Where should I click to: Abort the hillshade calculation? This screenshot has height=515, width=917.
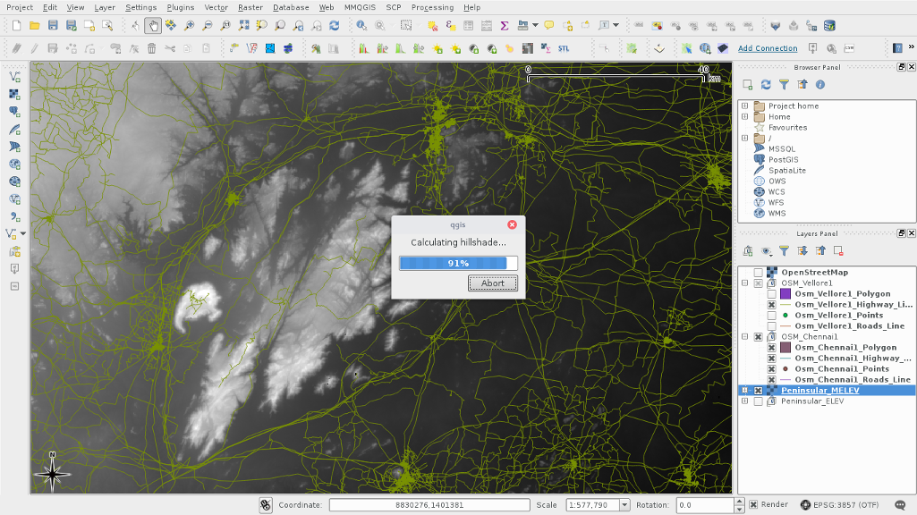492,283
